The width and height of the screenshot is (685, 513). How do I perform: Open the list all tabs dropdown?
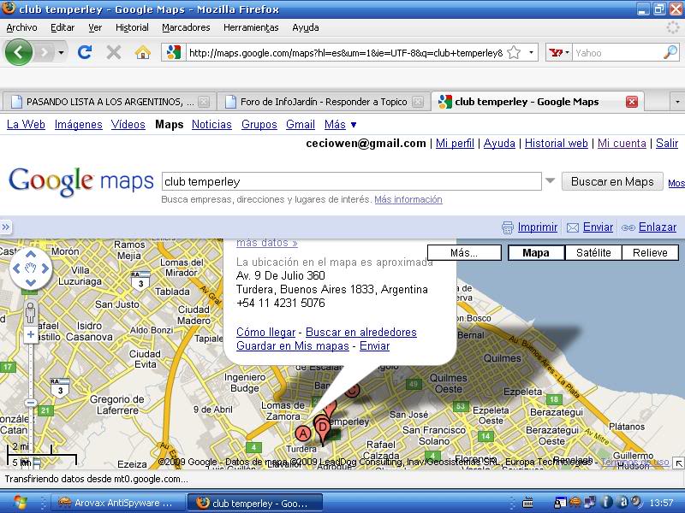tap(677, 102)
